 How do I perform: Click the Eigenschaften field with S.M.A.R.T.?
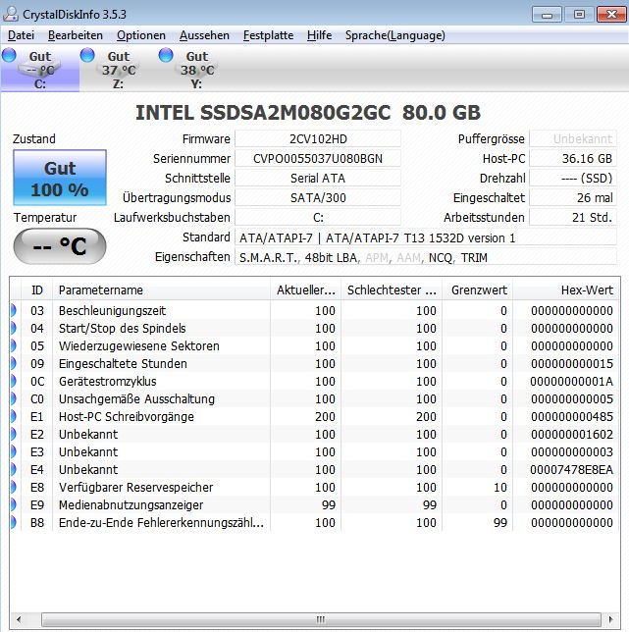coord(426,257)
